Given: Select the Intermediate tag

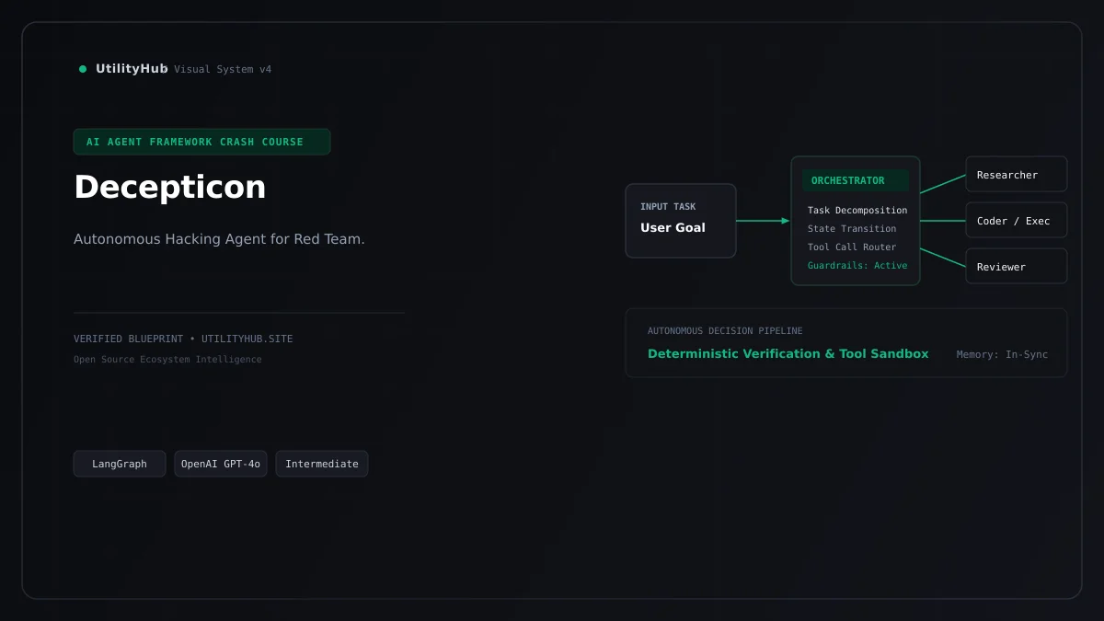Looking at the screenshot, I should point(322,464).
